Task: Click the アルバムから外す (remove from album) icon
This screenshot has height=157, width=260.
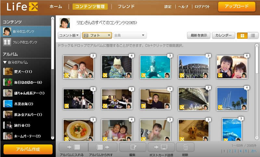Action: click(103, 147)
